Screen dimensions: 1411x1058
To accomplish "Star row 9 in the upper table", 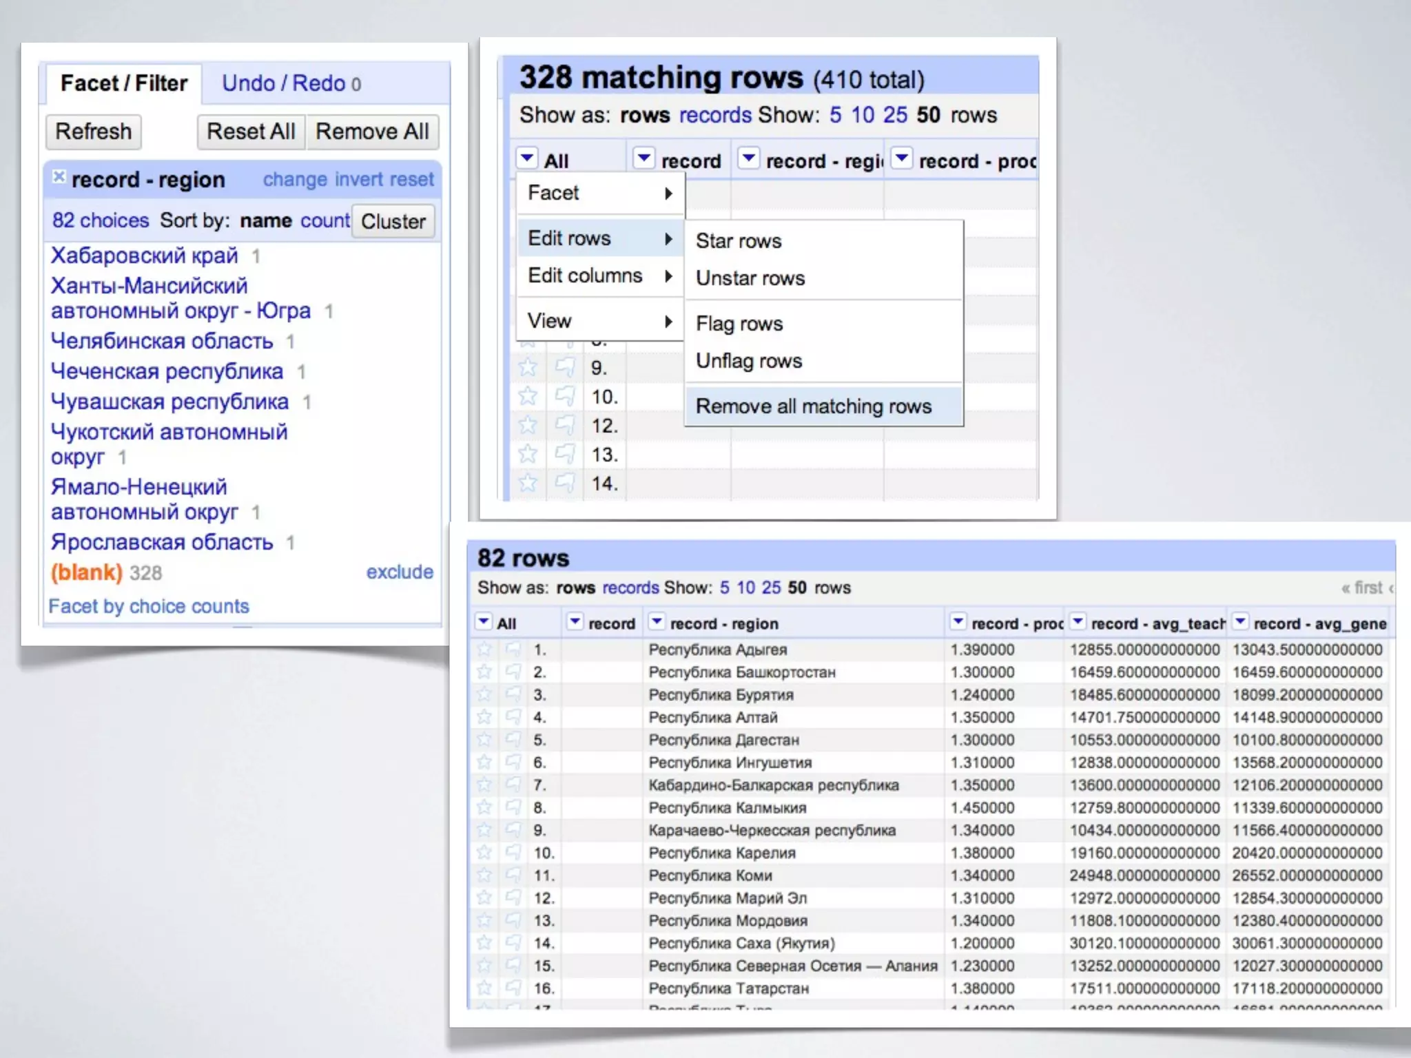I will (x=528, y=367).
